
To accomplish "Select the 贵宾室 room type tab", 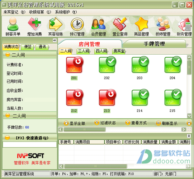I will 119,51.
